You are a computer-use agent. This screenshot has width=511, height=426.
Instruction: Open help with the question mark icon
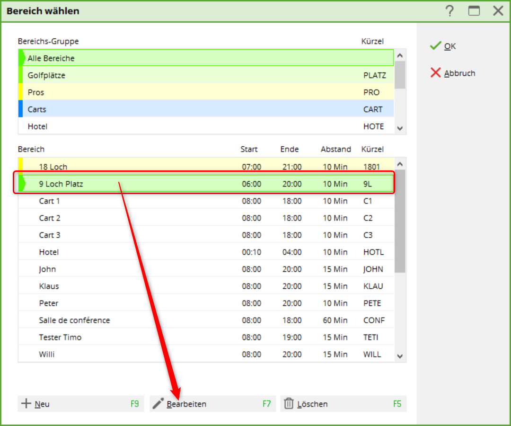449,11
